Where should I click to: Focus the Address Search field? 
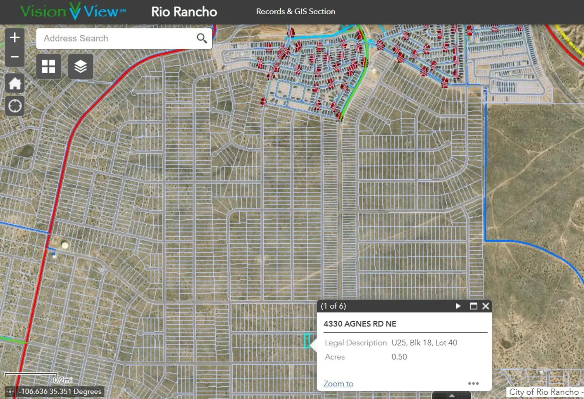[x=117, y=38]
